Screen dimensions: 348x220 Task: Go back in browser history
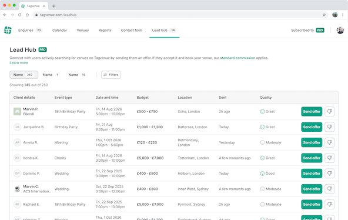[x=5, y=15]
